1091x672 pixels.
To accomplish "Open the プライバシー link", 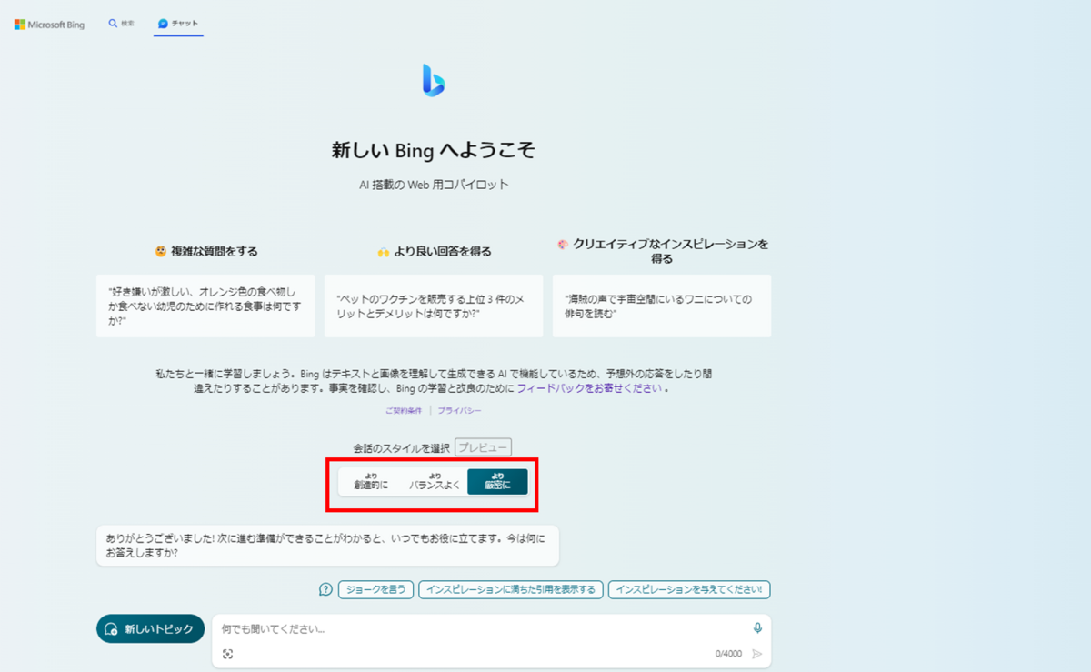I will click(x=459, y=411).
